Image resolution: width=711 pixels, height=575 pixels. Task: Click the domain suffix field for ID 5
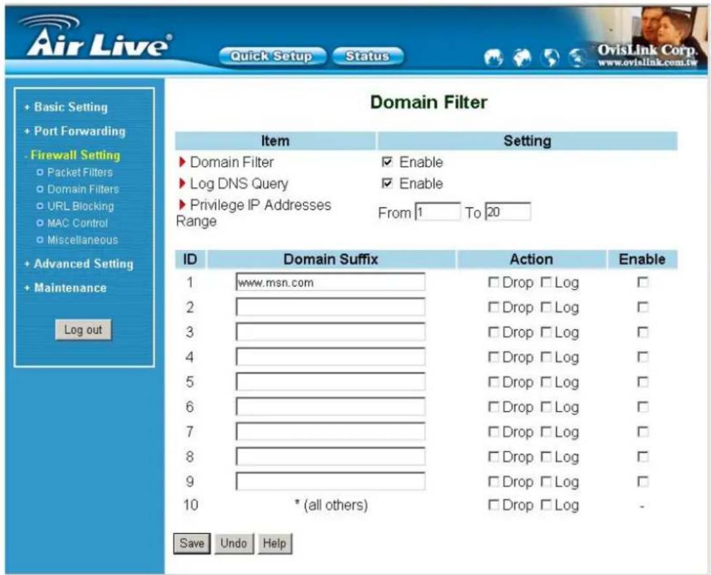(331, 382)
